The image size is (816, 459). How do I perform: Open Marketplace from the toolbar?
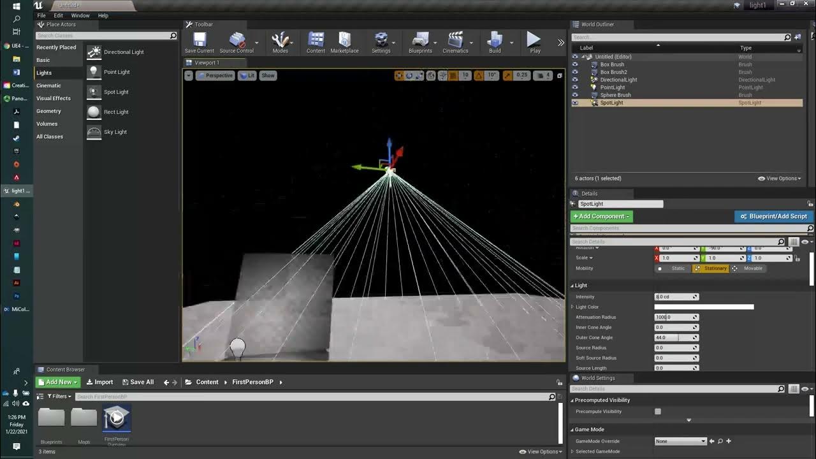(x=344, y=43)
